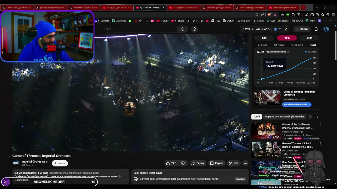Open the Paneli aç chat panel button

pyautogui.click(x=240, y=179)
